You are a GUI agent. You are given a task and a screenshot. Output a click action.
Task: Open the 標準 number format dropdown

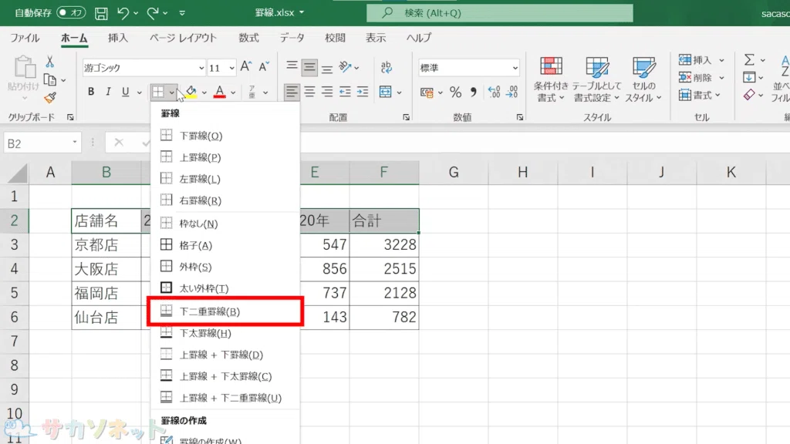pyautogui.click(x=515, y=68)
